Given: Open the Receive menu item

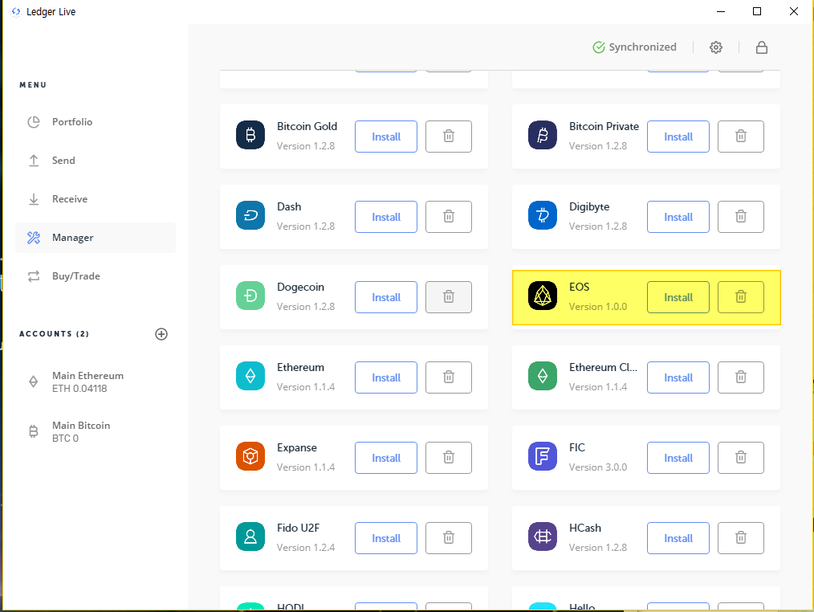Looking at the screenshot, I should [x=96, y=199].
